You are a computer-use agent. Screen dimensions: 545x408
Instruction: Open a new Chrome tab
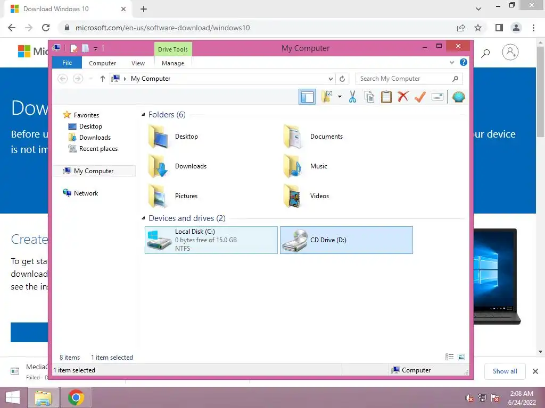144,9
